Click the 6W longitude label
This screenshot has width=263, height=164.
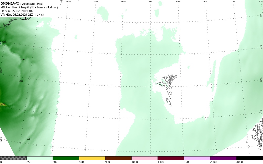click(178, 2)
